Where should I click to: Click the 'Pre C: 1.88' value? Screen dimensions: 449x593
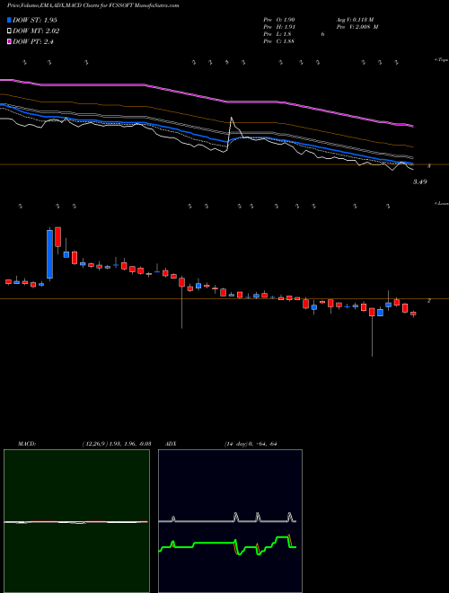coord(279,41)
